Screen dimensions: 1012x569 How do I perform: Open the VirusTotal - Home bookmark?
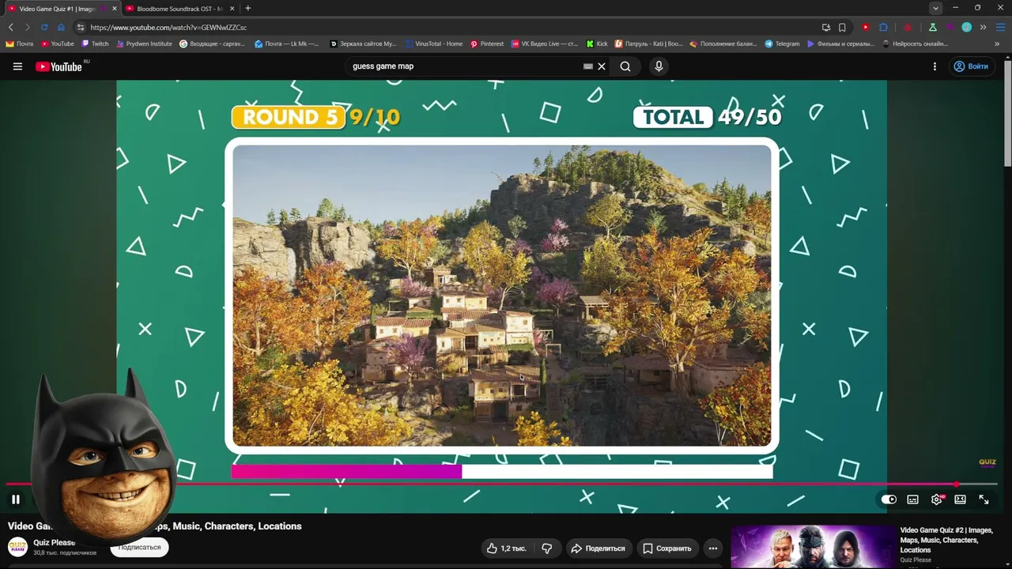(433, 44)
